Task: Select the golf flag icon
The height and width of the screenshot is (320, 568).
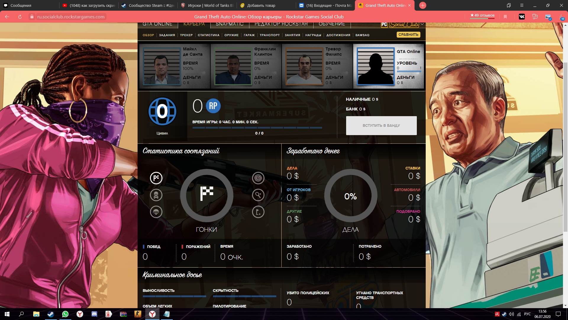Action: click(258, 212)
